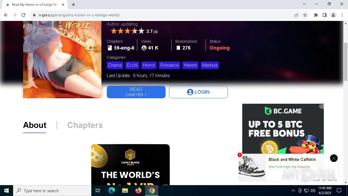
Task: Toggle the Chrome side panel icon
Action: click(325, 15)
